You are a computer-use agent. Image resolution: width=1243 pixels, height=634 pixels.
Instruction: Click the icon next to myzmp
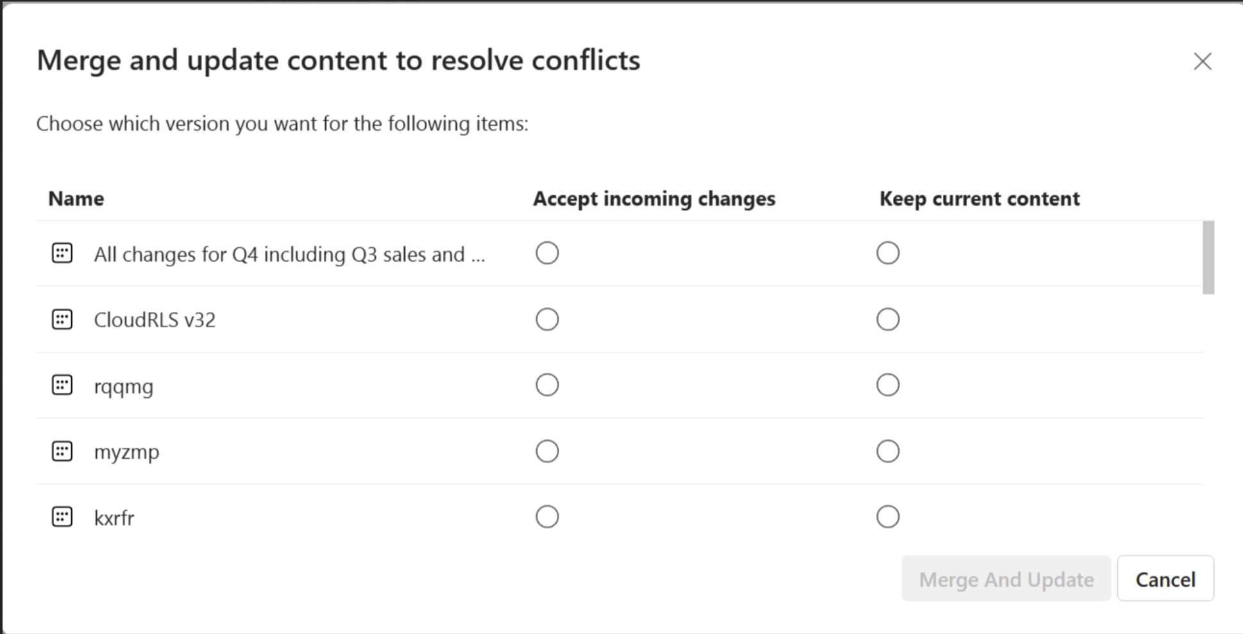(x=62, y=451)
